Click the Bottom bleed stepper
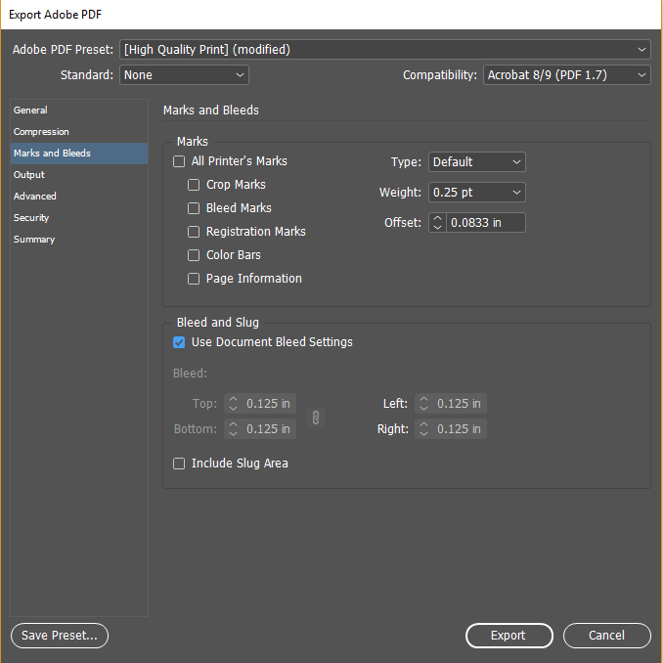Image resolution: width=663 pixels, height=663 pixels. coord(233,428)
